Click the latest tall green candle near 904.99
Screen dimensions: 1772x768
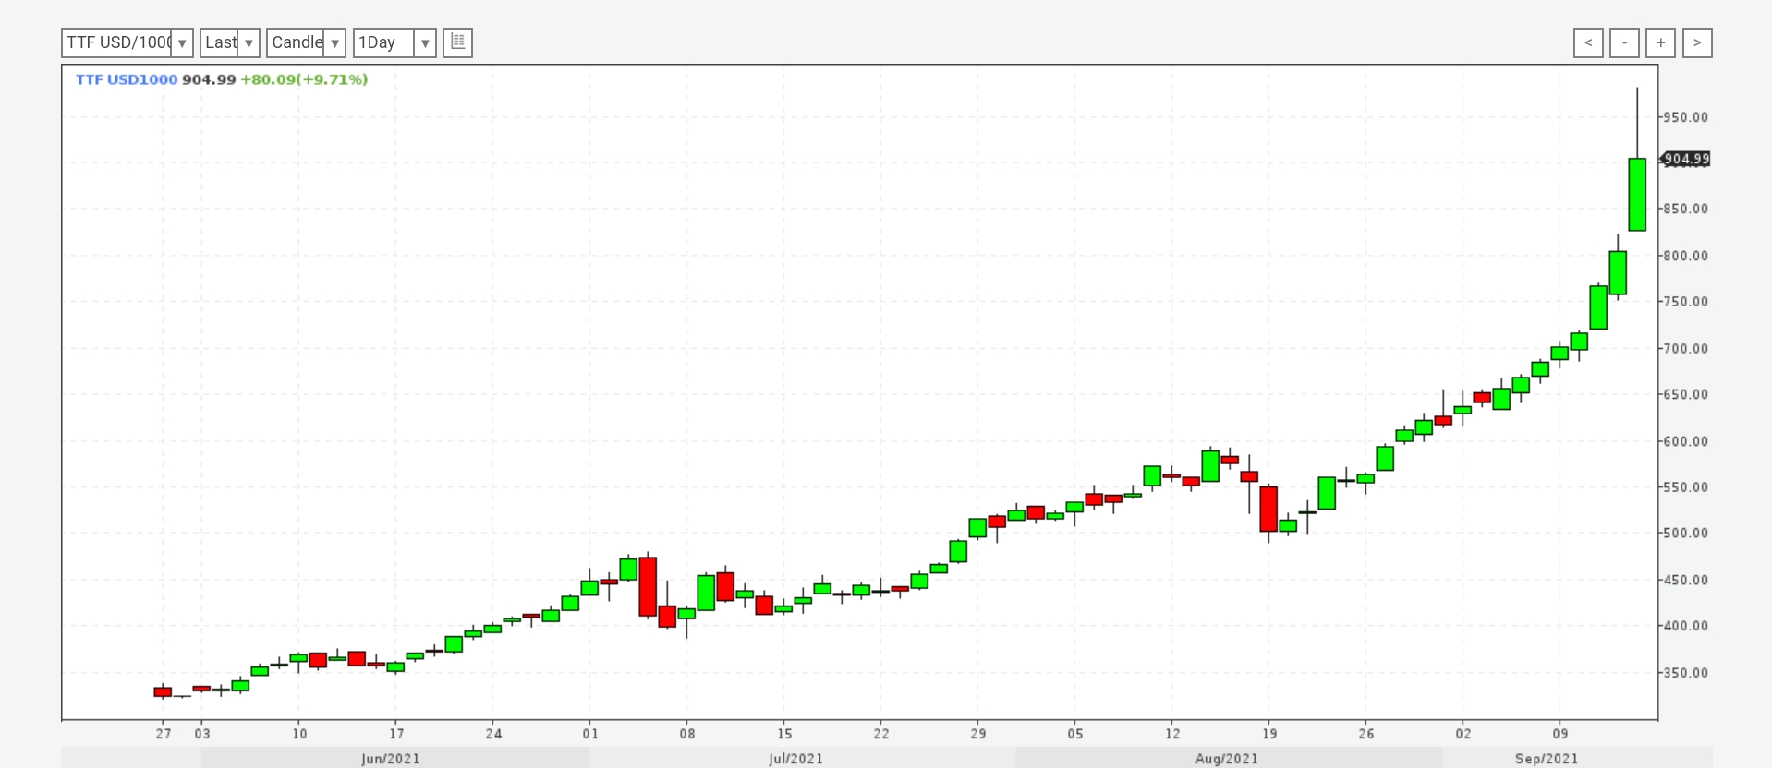point(1637,195)
